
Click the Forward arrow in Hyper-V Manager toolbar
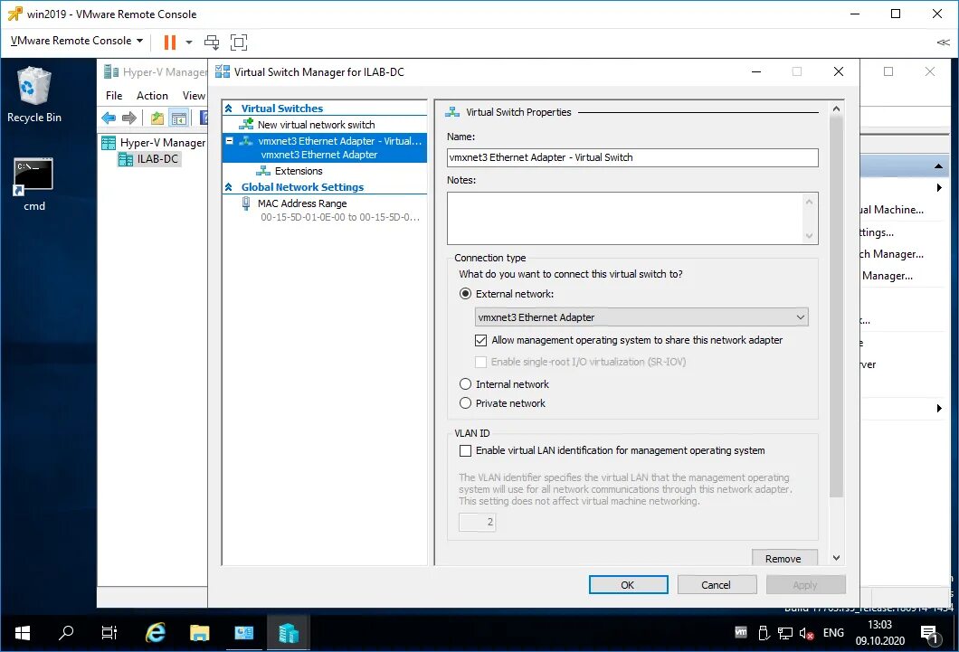pos(129,118)
